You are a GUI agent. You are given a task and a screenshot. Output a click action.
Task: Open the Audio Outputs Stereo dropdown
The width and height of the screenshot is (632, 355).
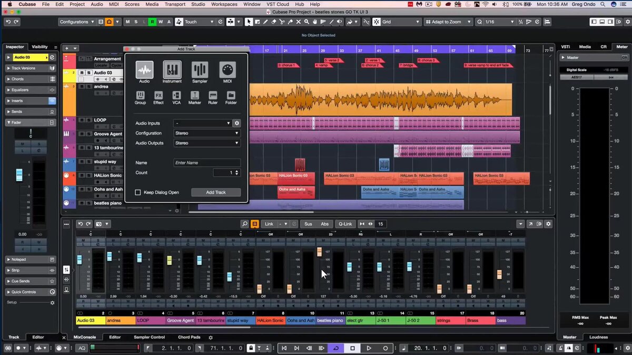coord(207,143)
